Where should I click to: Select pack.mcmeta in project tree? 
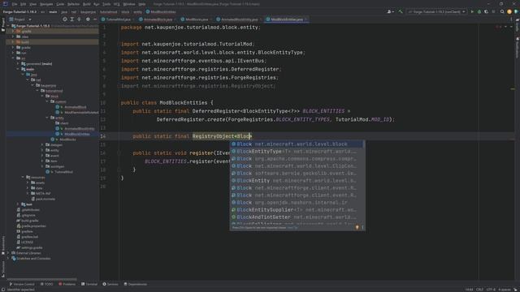[x=45, y=199]
